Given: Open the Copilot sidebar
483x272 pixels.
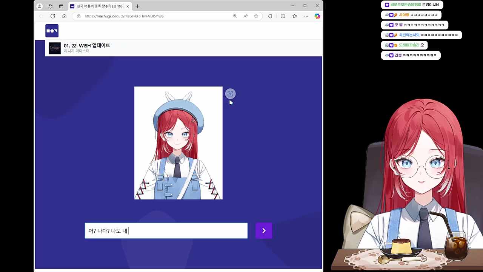Looking at the screenshot, I should (317, 16).
